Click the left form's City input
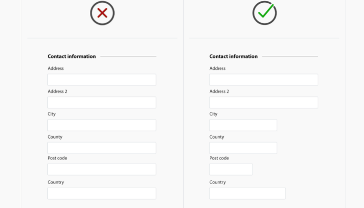 (x=102, y=125)
